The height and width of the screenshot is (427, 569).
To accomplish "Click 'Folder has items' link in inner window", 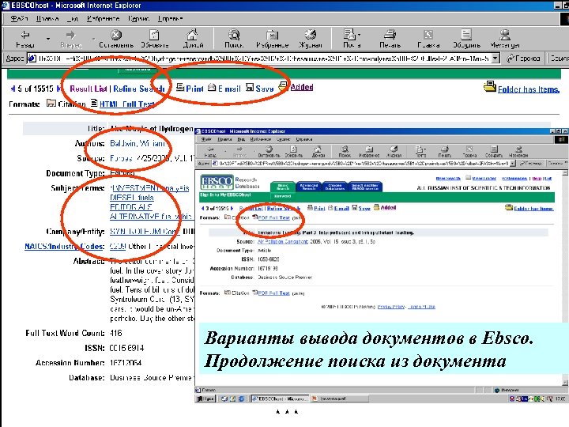I will coord(533,209).
